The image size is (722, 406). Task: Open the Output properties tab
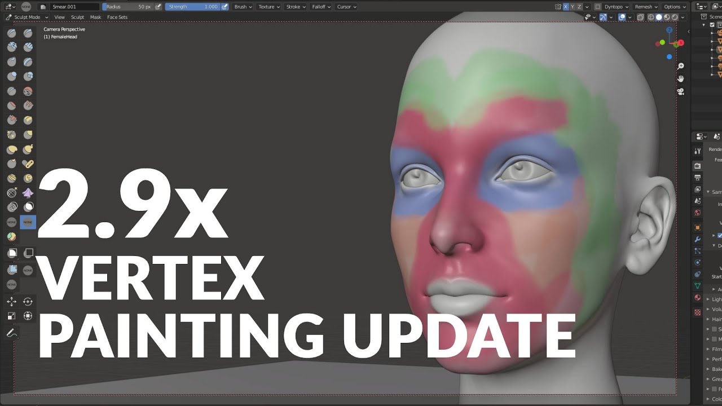click(x=698, y=178)
